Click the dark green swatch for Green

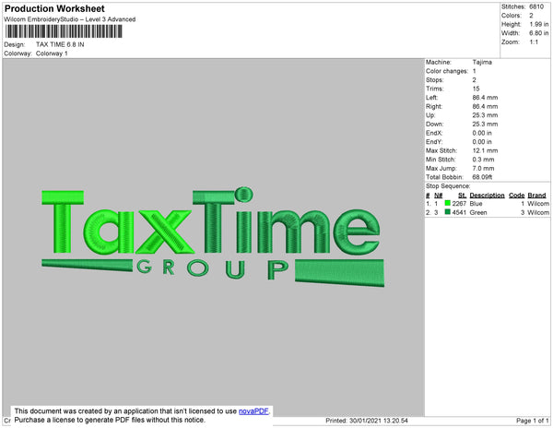pos(448,212)
